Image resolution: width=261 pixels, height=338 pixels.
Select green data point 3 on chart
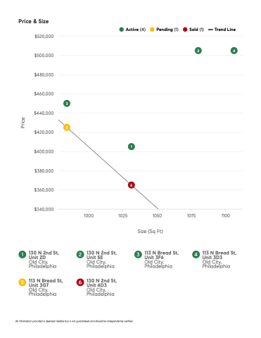(x=67, y=104)
